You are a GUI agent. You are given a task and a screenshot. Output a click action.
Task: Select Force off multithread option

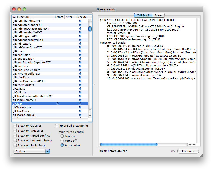point(62,140)
